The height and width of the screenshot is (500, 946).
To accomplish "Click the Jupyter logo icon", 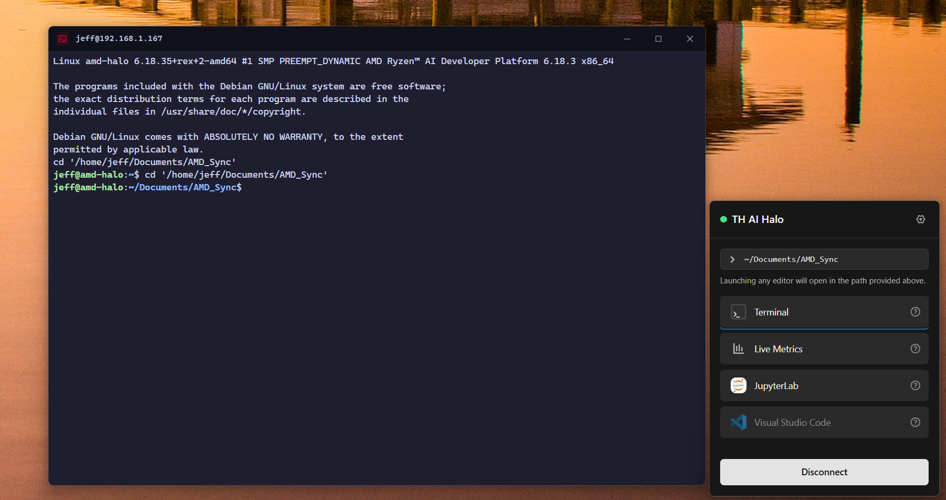I will coord(738,385).
